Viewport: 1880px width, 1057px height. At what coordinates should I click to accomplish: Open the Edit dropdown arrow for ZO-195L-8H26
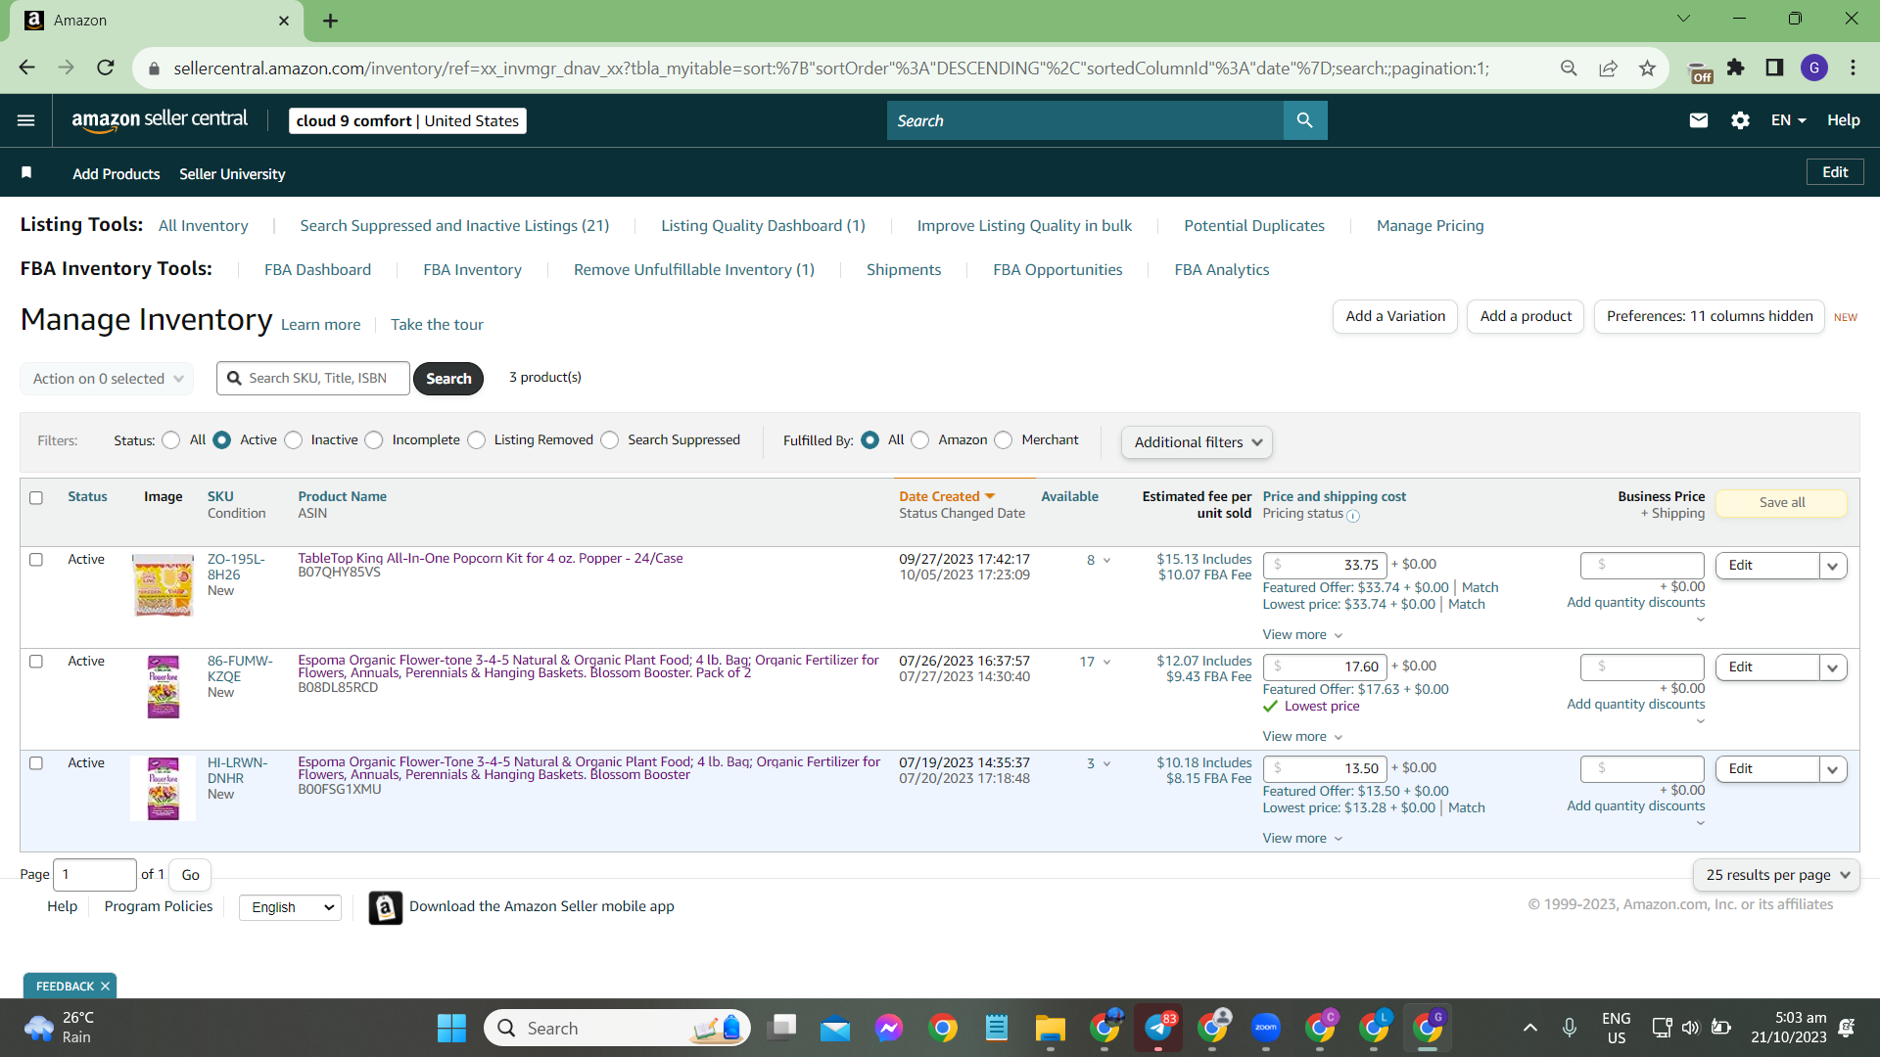pyautogui.click(x=1833, y=566)
